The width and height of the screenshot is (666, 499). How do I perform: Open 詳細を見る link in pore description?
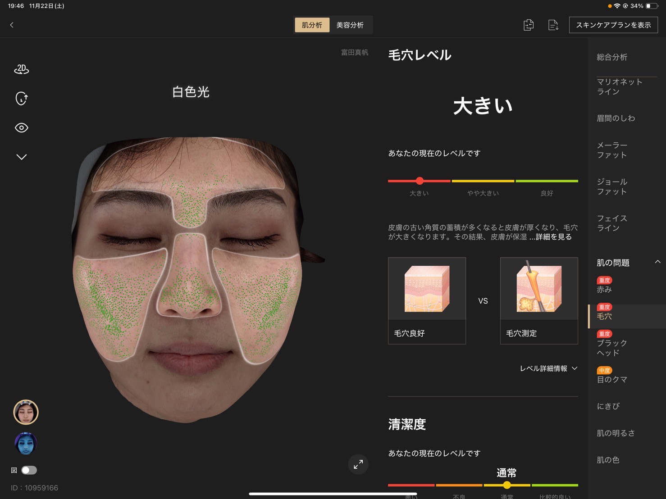[552, 237]
